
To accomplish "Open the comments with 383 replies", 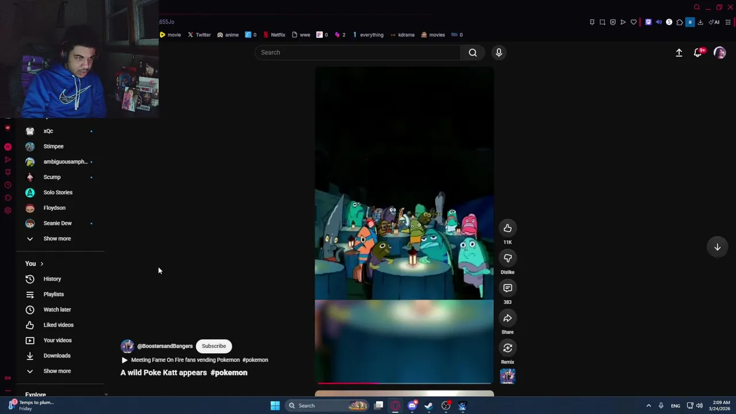I will point(508,288).
